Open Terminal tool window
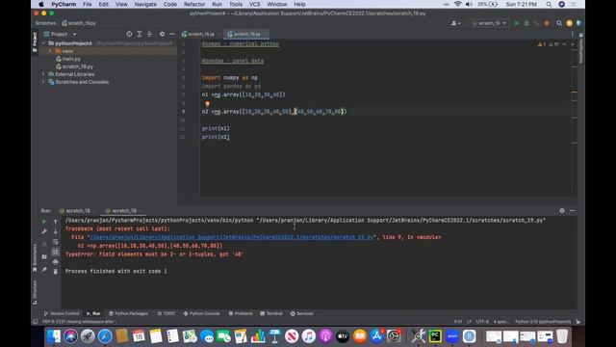The image size is (616, 347). click(271, 313)
